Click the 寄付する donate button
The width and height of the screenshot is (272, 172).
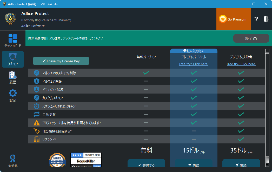(x=146, y=163)
